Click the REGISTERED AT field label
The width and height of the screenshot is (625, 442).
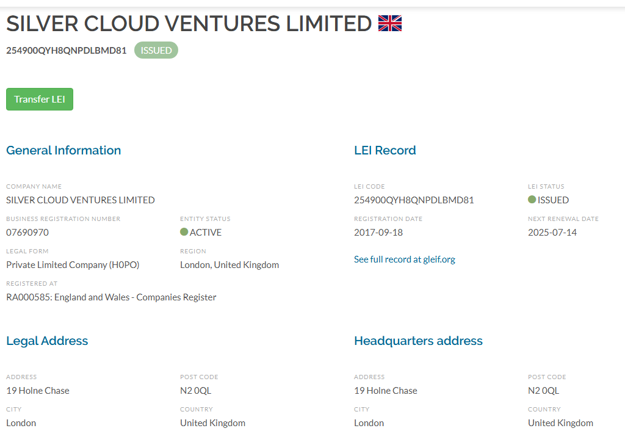click(x=32, y=283)
